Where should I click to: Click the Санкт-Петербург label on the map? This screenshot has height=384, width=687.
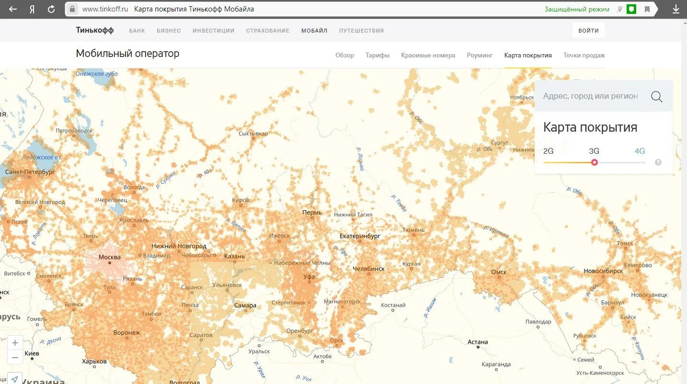(x=30, y=171)
